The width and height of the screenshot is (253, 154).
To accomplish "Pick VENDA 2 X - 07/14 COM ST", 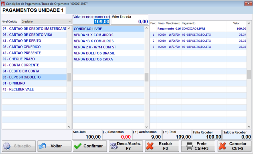I will [x=108, y=47].
